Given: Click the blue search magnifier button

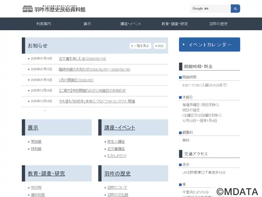Looking at the screenshot, I should [235, 9].
